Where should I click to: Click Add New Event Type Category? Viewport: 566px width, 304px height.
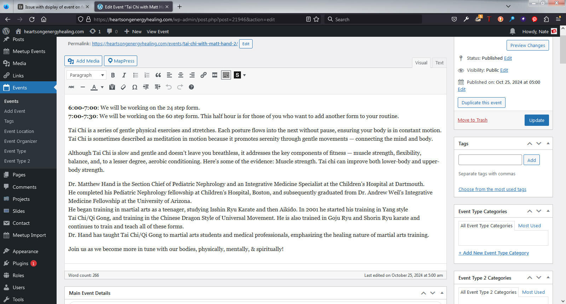coord(494,253)
